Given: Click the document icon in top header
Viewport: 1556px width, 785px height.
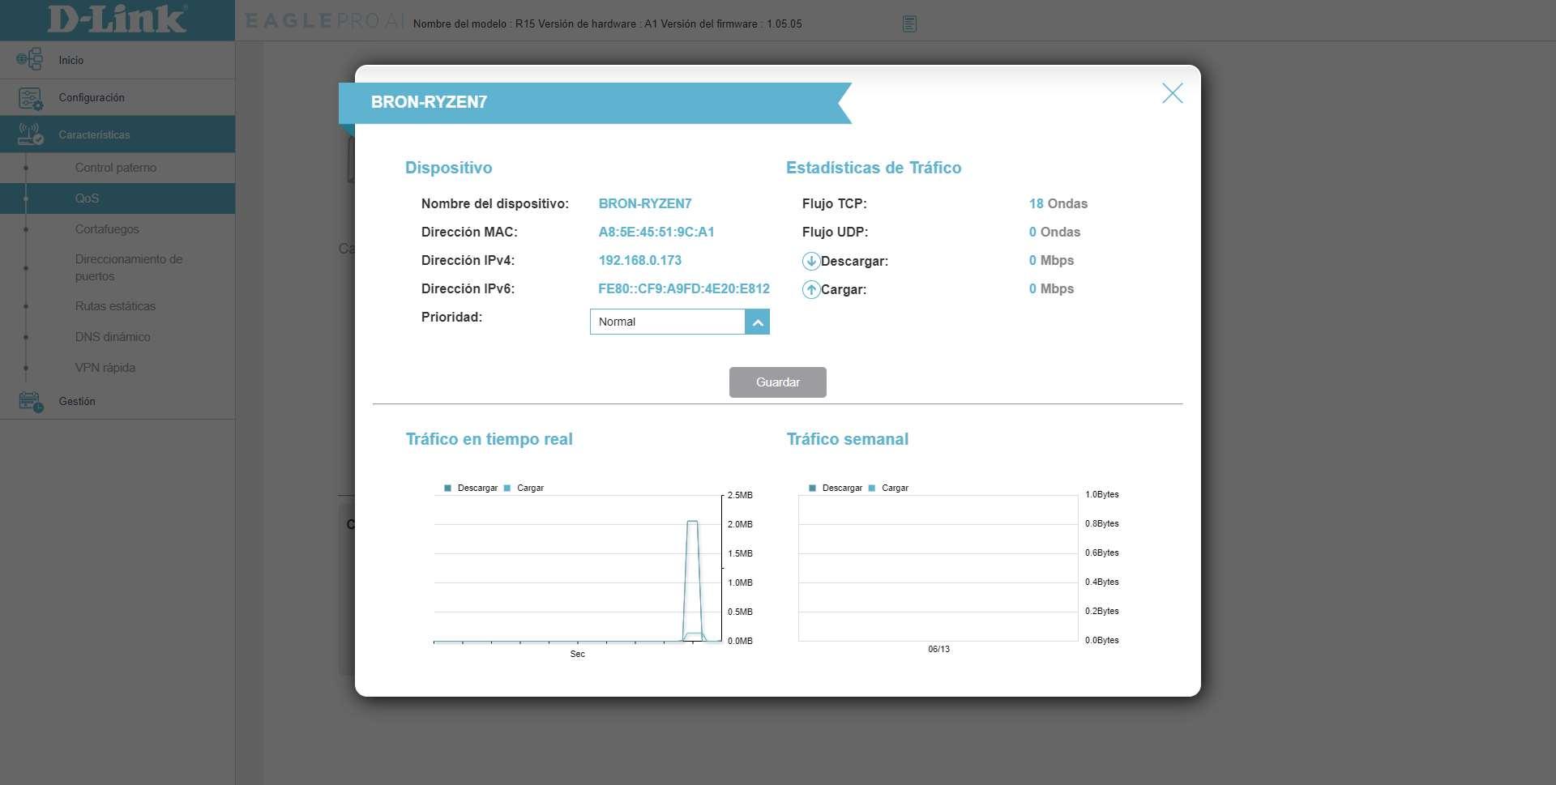Looking at the screenshot, I should pyautogui.click(x=909, y=24).
